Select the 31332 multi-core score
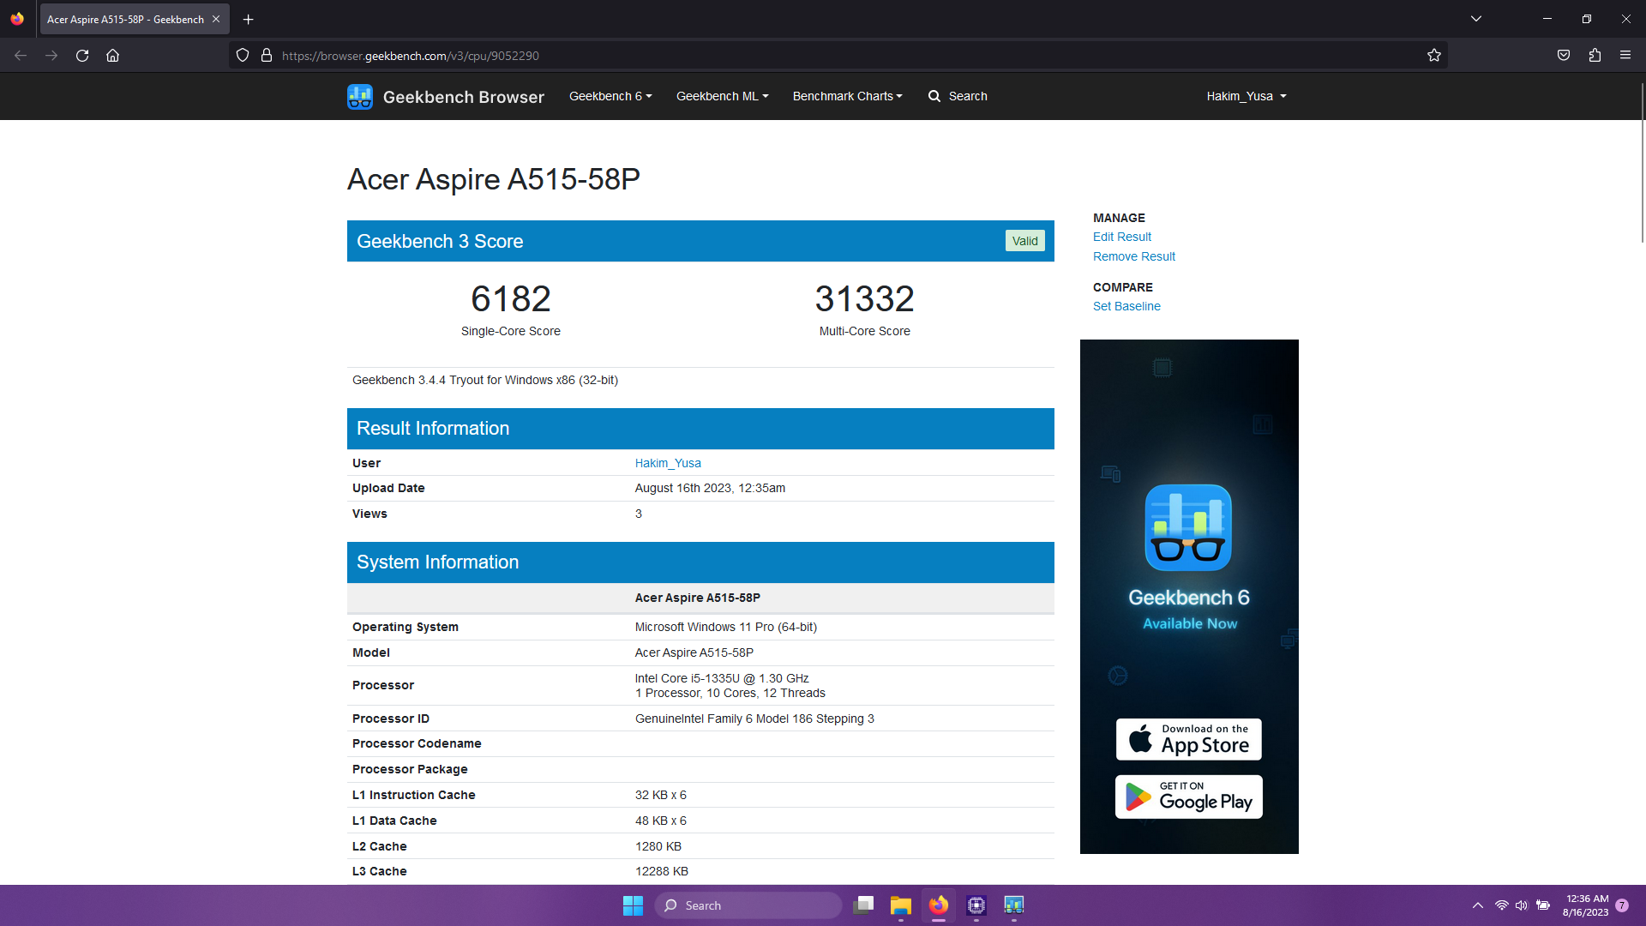The height and width of the screenshot is (926, 1646). click(x=864, y=298)
